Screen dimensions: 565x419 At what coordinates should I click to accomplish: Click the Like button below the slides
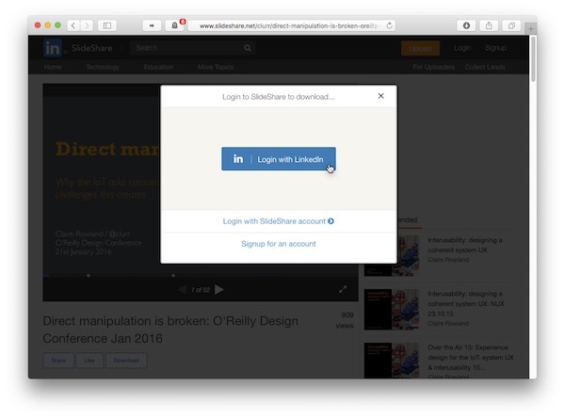coord(89,361)
